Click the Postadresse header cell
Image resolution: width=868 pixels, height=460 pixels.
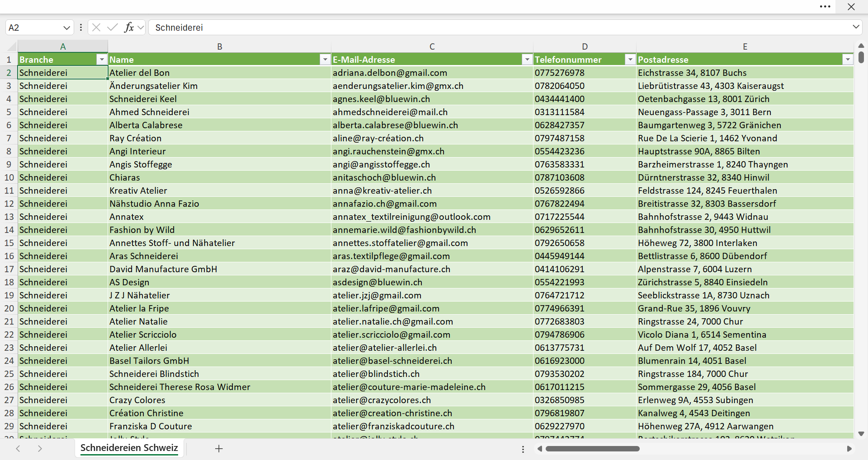coord(745,60)
